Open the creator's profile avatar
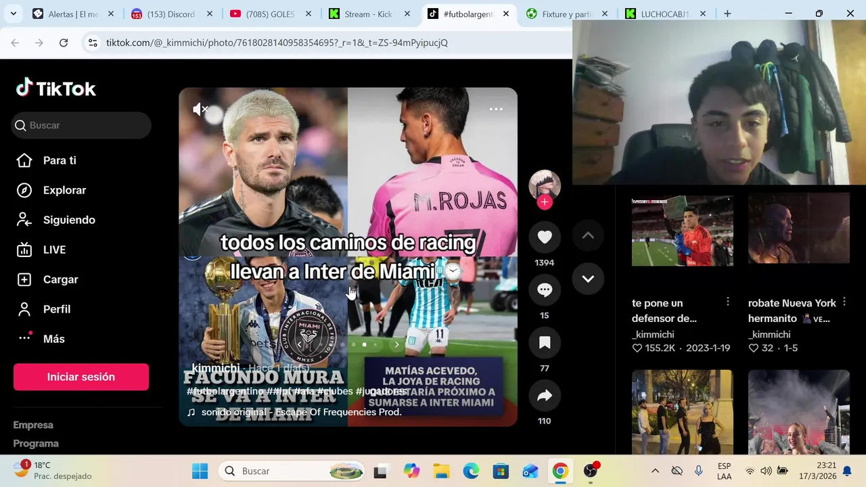Image resolution: width=866 pixels, height=487 pixels. tap(545, 185)
